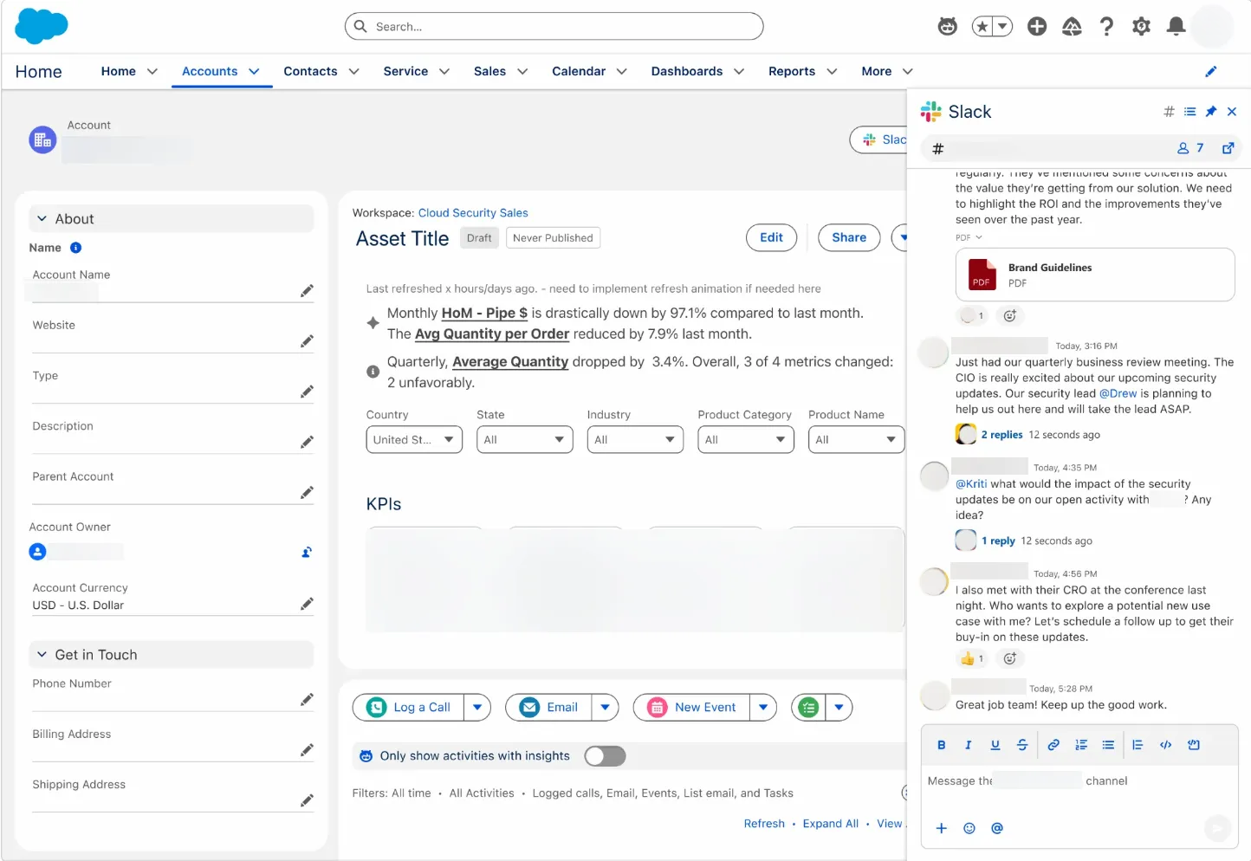Open the notifications bell
This screenshot has width=1251, height=861.
[x=1176, y=27]
